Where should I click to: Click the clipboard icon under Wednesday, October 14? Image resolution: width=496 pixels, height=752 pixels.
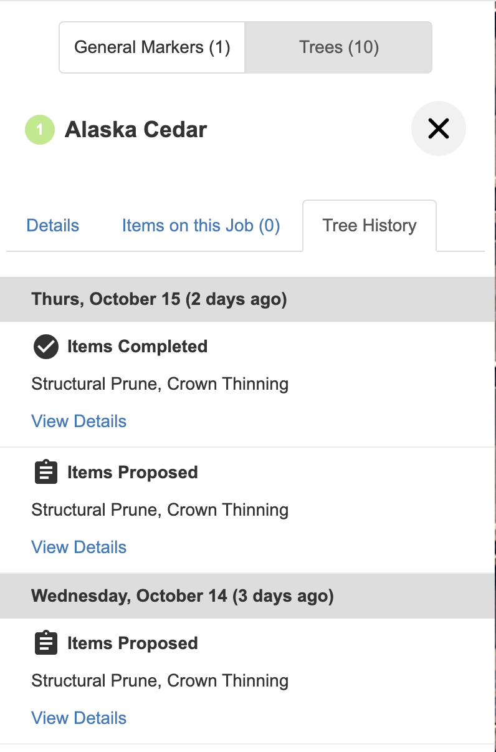pyautogui.click(x=45, y=644)
